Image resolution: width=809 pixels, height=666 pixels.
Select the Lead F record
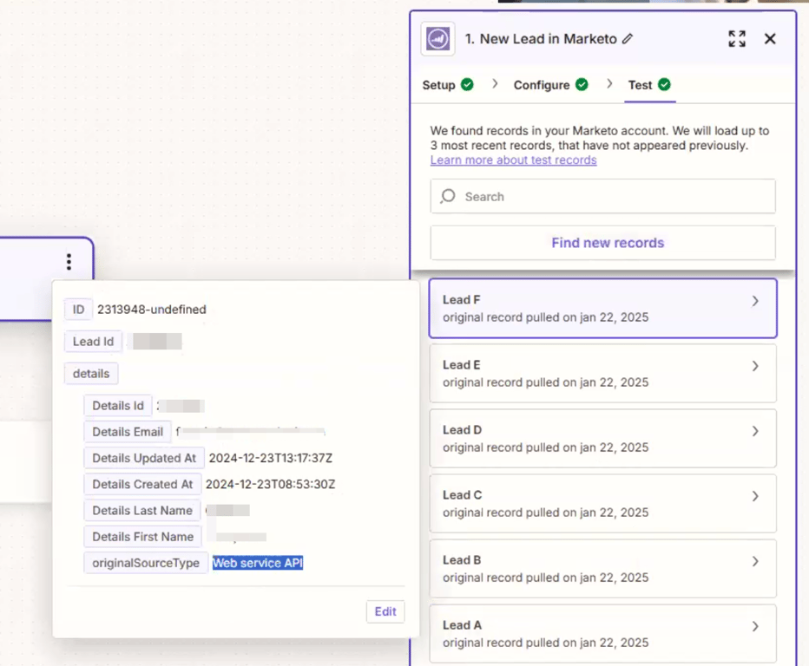coord(602,308)
